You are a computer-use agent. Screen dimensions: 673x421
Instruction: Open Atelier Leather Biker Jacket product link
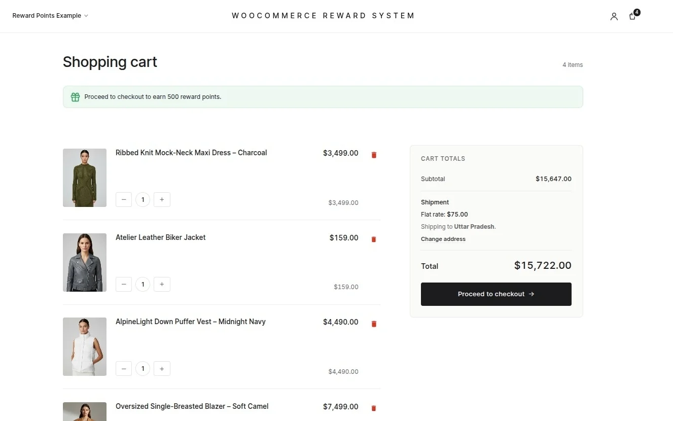tap(160, 237)
